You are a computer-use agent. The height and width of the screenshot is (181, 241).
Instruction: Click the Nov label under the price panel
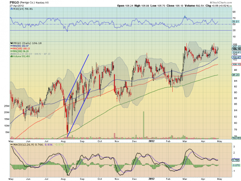point(117,141)
